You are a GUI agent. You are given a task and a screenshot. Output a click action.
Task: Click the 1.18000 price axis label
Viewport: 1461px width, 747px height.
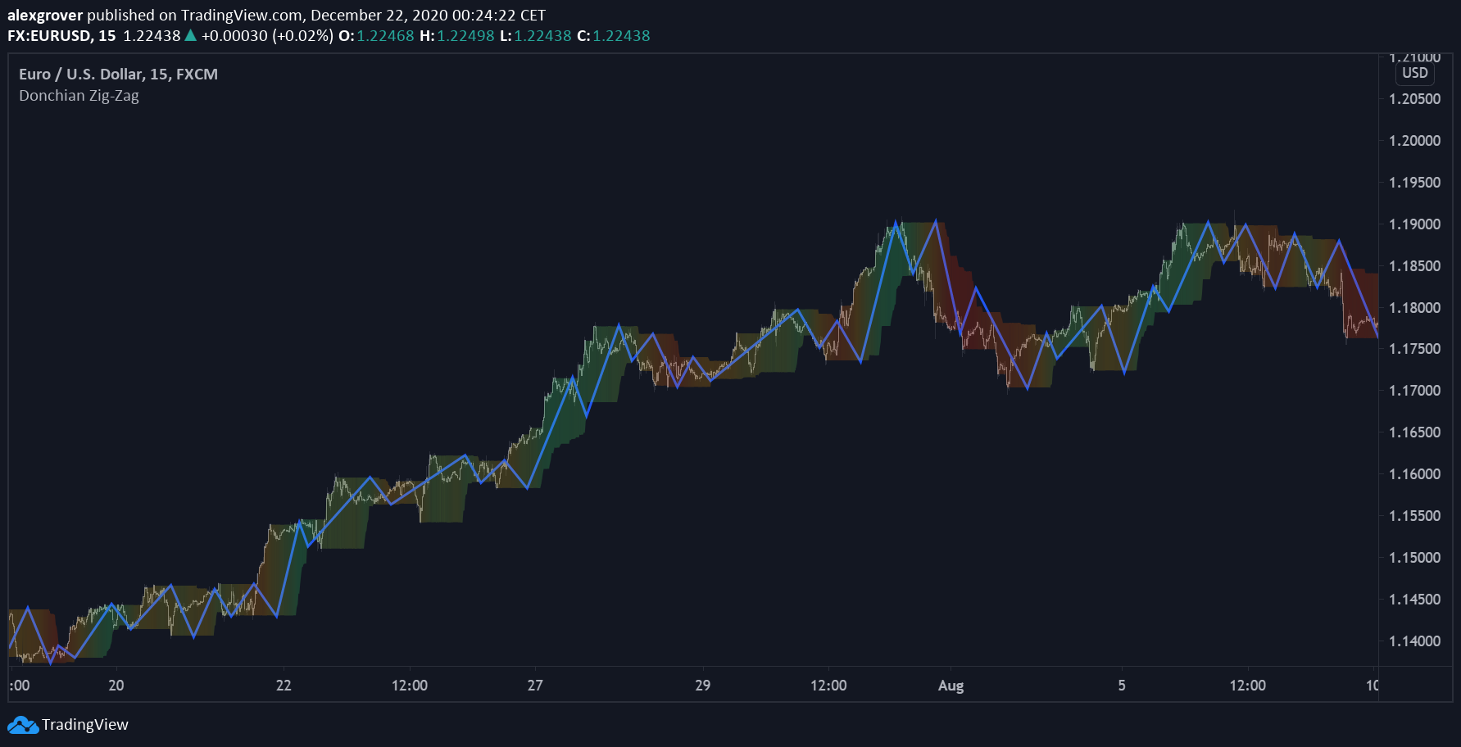[1414, 308]
